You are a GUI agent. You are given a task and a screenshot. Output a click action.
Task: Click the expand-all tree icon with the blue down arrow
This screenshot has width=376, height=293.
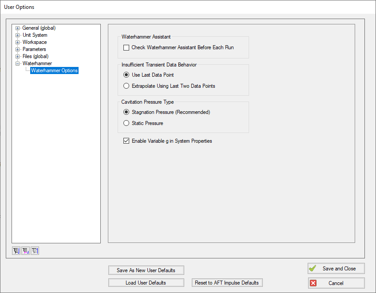[x=16, y=251]
